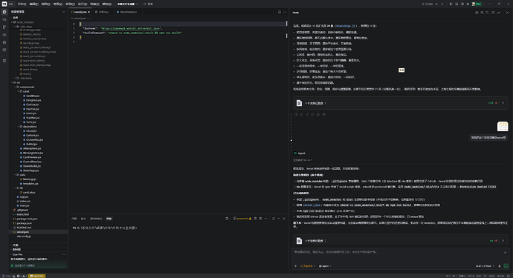Screen dimensions: 513x278
Task: Click the plus icon in chat input
Action: pyautogui.click(x=296, y=266)
